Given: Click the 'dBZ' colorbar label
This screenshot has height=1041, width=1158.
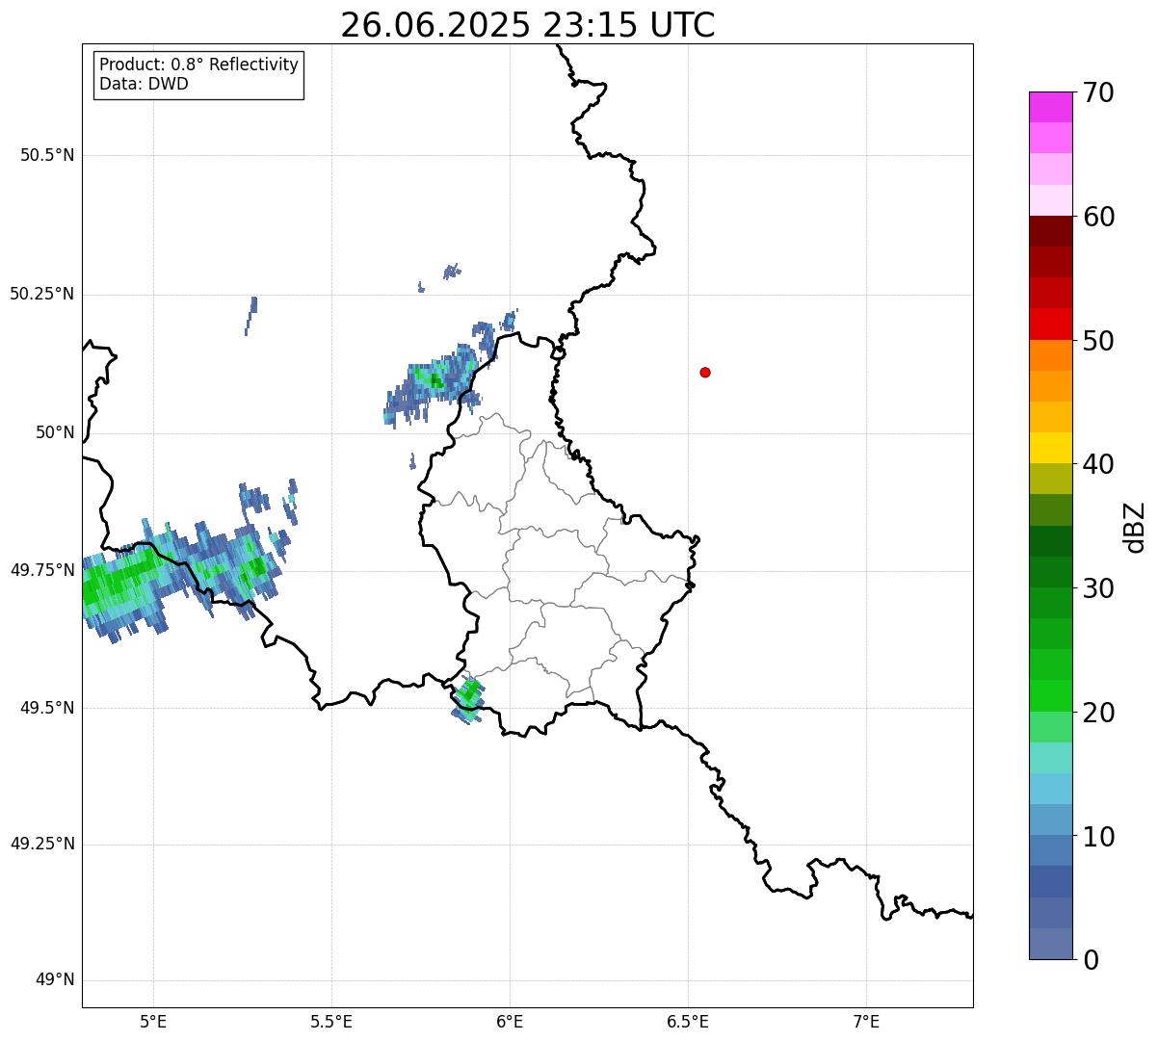Looking at the screenshot, I should (1135, 527).
